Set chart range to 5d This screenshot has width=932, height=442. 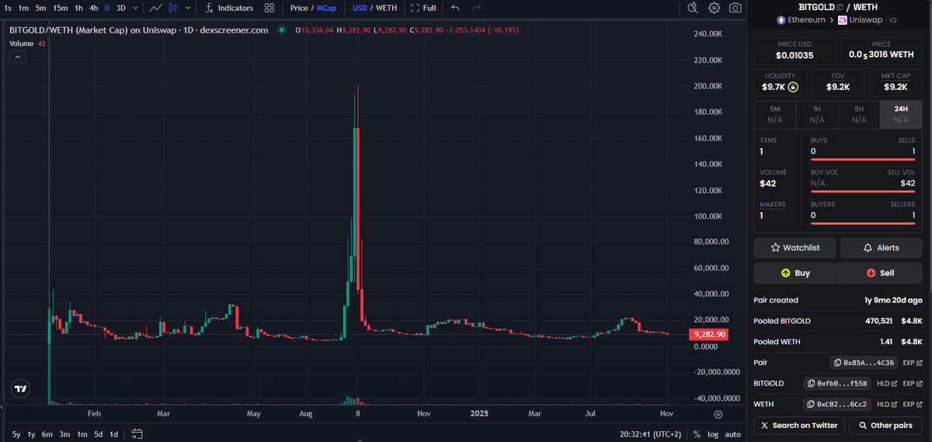tap(98, 434)
